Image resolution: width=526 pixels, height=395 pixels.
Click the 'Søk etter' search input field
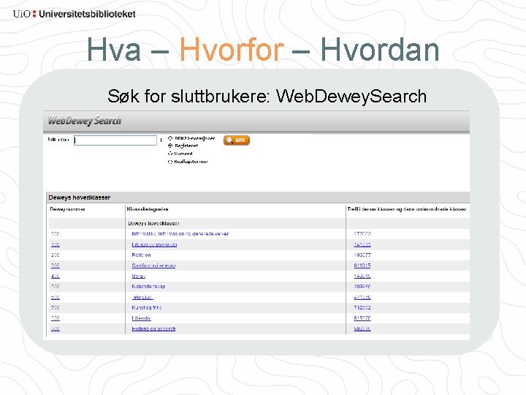tap(115, 140)
